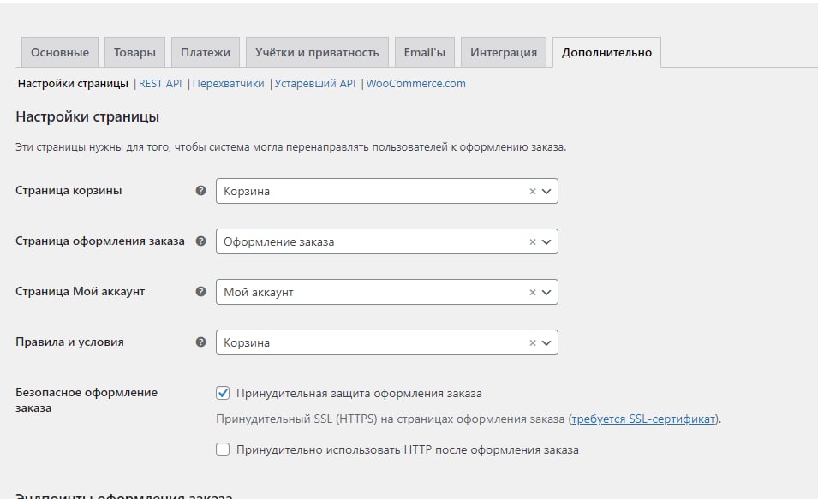This screenshot has width=818, height=499.
Task: Click help icon beside Страница Мой аккаунт
Action: 200,292
